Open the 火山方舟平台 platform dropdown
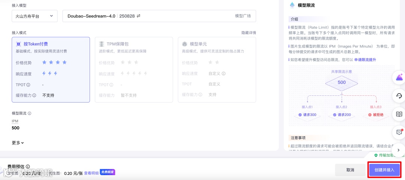The width and height of the screenshot is (405, 180). (x=34, y=16)
